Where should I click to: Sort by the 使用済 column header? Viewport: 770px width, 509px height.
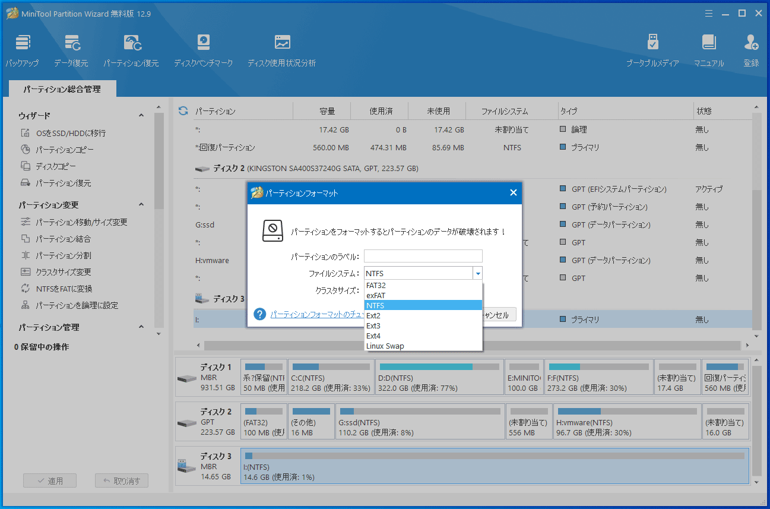(x=381, y=111)
